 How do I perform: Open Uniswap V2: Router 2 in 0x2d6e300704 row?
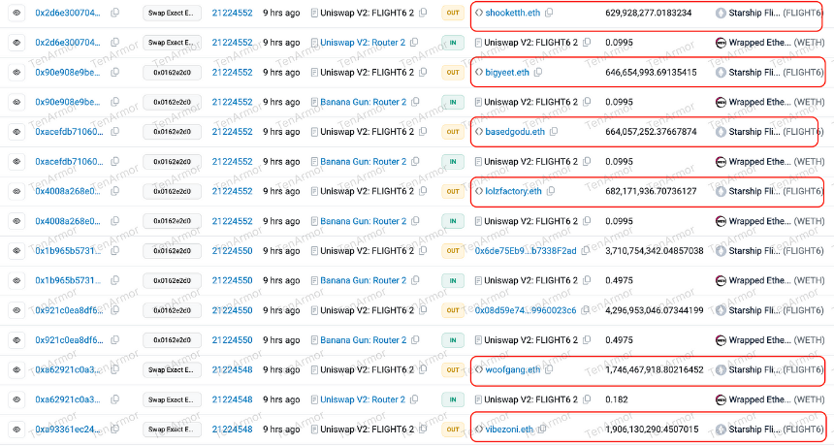click(363, 42)
